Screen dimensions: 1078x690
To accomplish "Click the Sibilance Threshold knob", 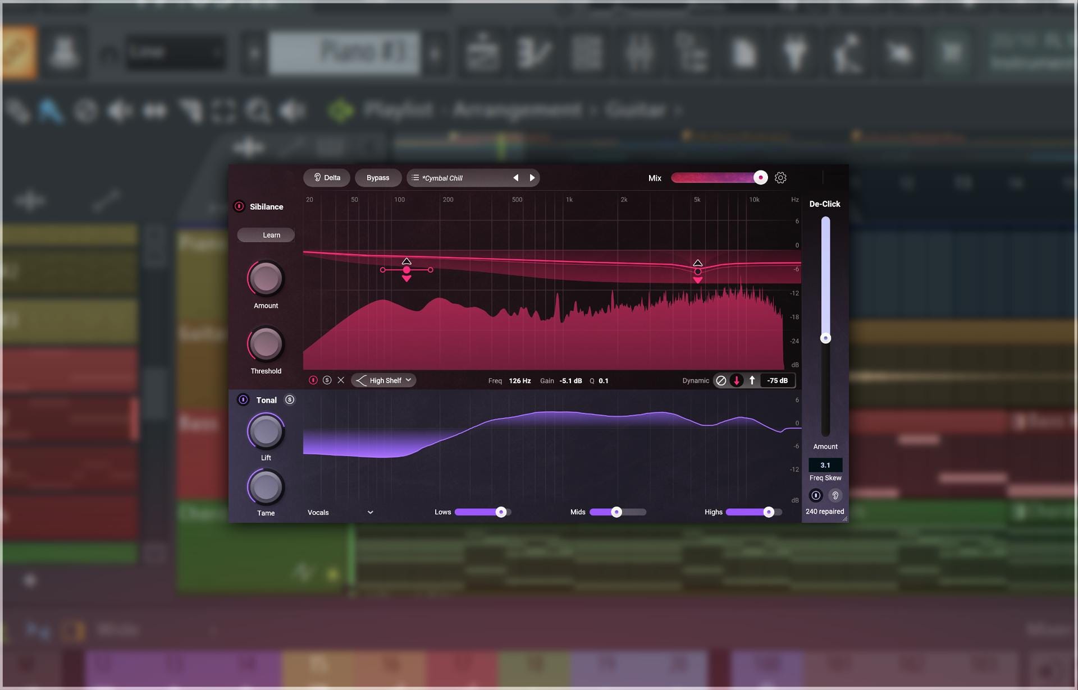I will point(266,344).
